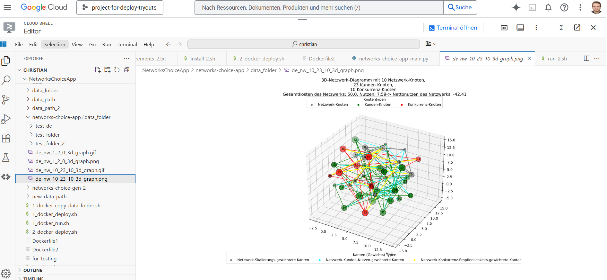
Task: Expand test_de folder
Action: [31, 126]
